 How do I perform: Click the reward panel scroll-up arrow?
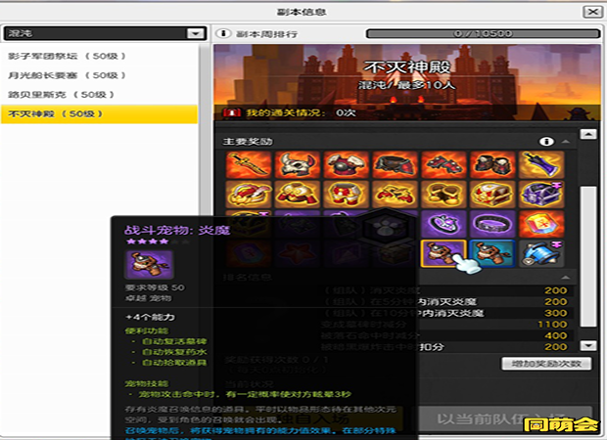588,134
